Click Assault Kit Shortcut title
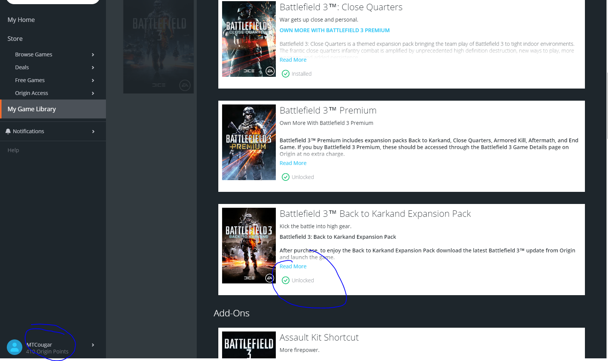Screen dimensions: 608x361 click(x=319, y=338)
